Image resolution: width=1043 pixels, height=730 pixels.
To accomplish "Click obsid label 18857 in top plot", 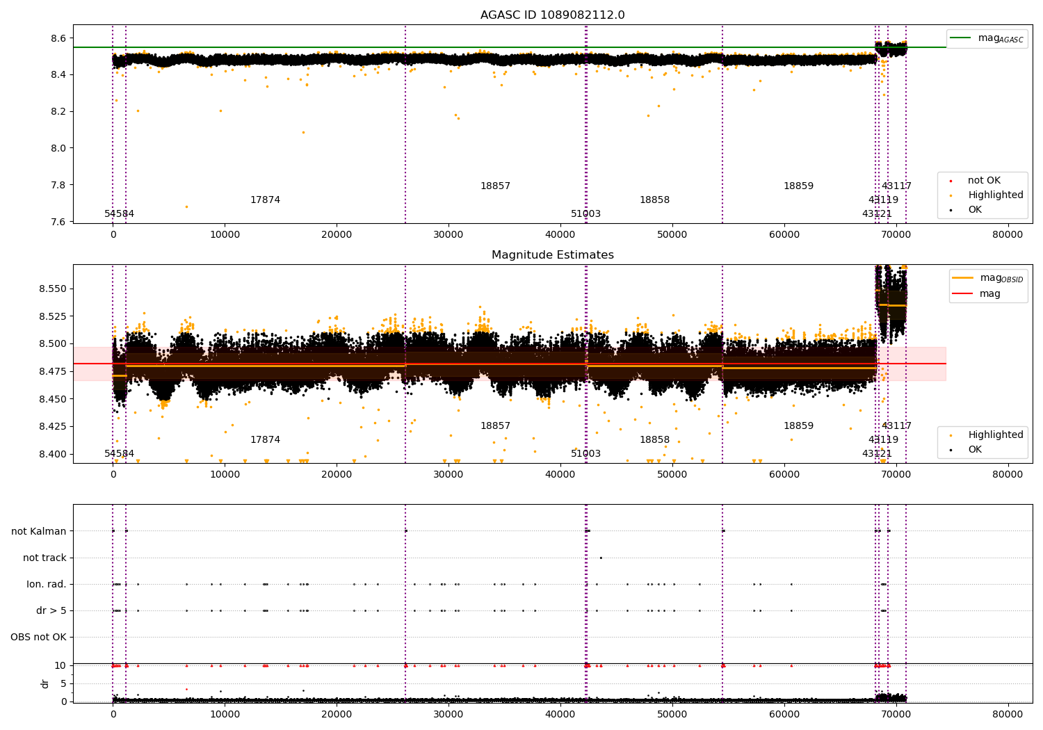I will click(x=495, y=186).
